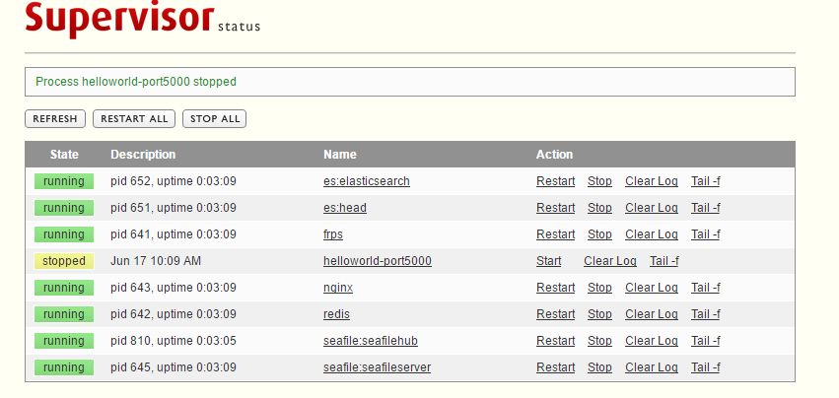Clear Log for es:head
Screen dimensions: 839x398
tap(652, 208)
